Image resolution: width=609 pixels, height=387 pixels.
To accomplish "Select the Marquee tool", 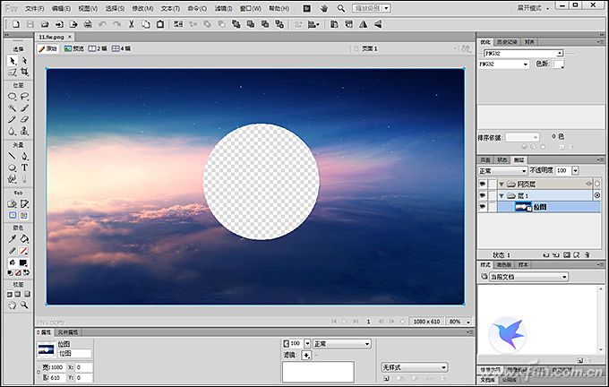I will [x=13, y=97].
